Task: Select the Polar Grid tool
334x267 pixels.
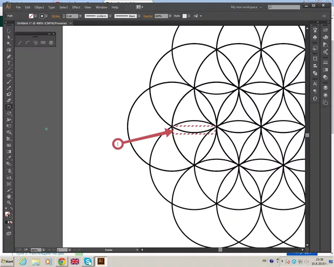Action: 50,43
